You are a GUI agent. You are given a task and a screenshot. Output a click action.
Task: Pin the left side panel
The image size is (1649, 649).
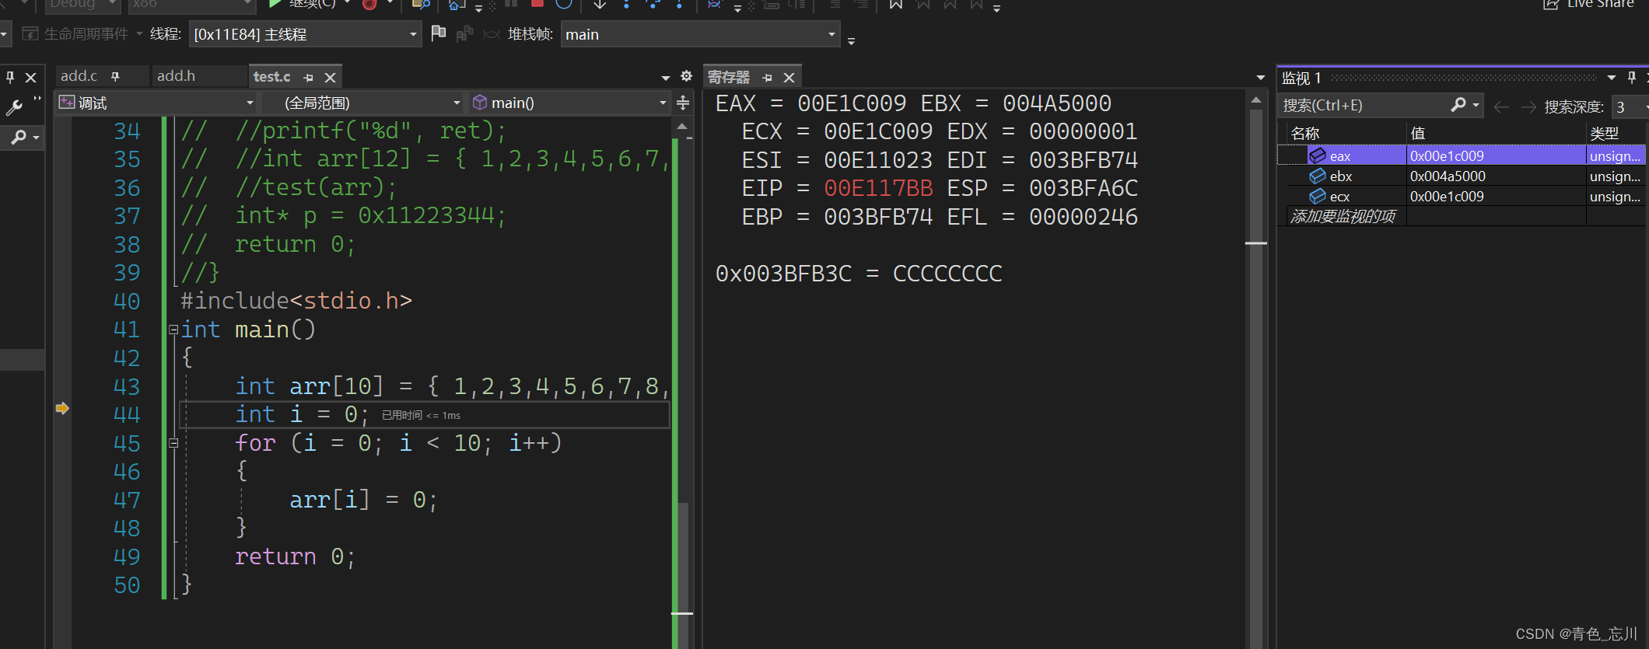pos(11,77)
